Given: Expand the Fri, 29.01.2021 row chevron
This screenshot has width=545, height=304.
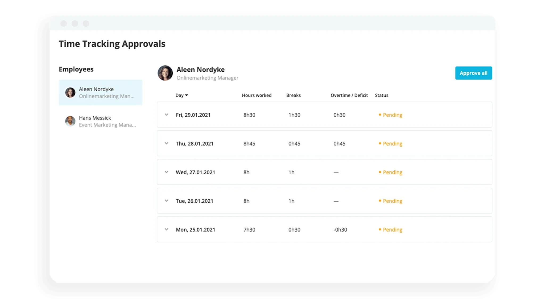Looking at the screenshot, I should click(x=166, y=115).
